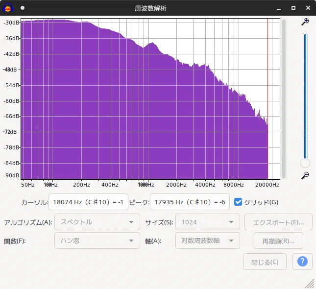Viewport: 316px width, 289px height.
Task: Click the -48dB axis label
Action: 10,70
